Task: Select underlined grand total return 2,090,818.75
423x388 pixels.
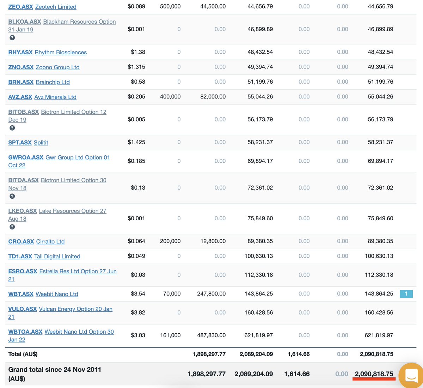Action: point(374,374)
